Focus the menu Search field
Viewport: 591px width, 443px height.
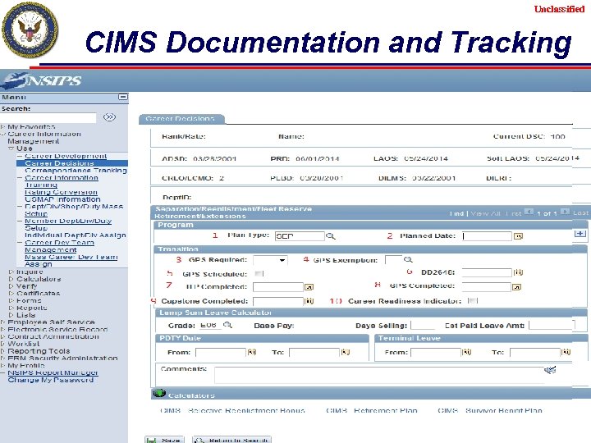pos(48,118)
